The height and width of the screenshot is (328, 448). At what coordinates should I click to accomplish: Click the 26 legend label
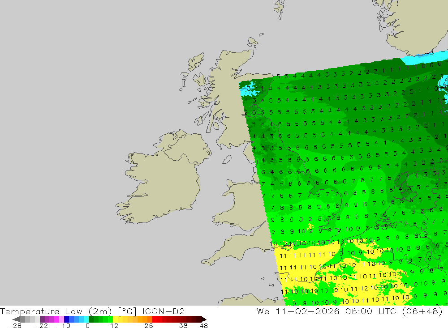point(149,326)
